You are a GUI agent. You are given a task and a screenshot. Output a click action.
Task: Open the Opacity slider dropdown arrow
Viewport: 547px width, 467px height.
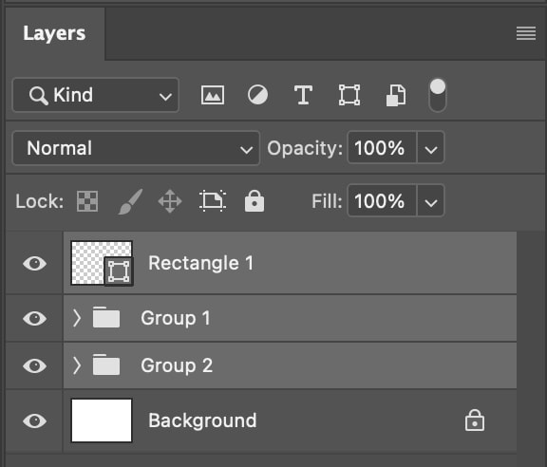(431, 148)
